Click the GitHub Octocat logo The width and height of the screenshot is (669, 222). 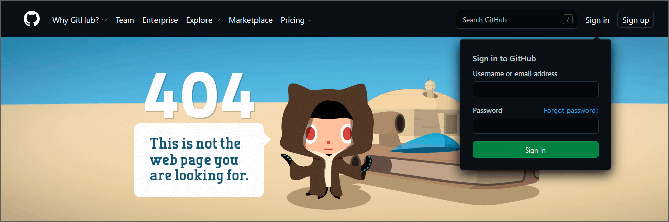pyautogui.click(x=32, y=19)
